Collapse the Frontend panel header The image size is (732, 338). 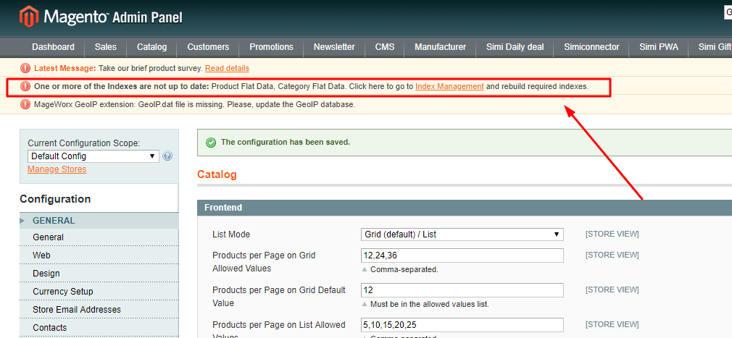point(465,208)
